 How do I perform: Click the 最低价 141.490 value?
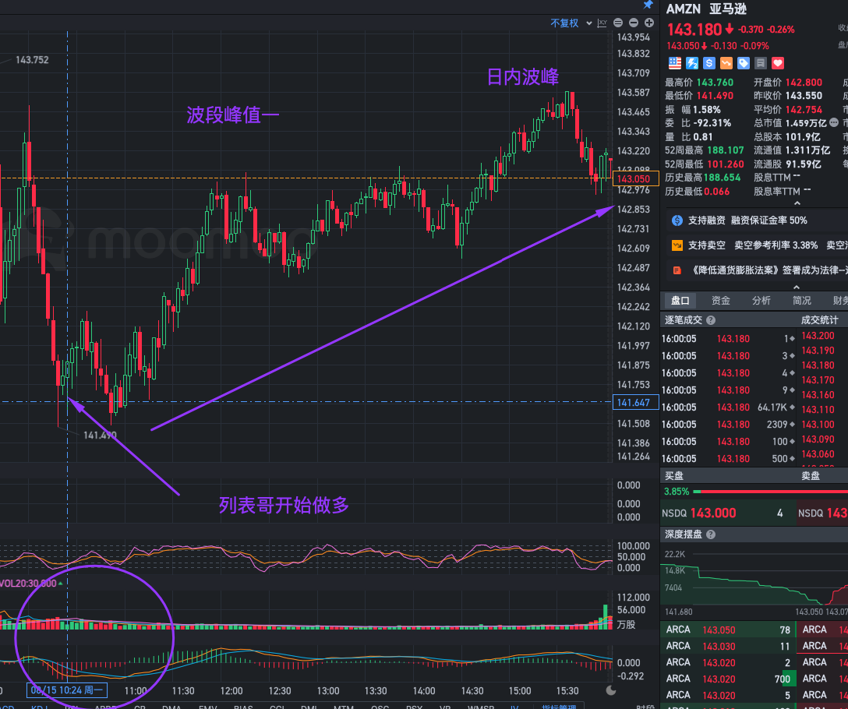pos(715,96)
